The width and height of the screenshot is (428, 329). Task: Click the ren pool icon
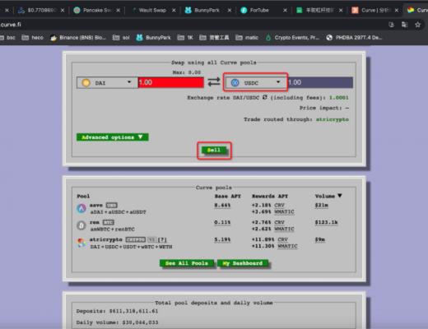[81, 225]
